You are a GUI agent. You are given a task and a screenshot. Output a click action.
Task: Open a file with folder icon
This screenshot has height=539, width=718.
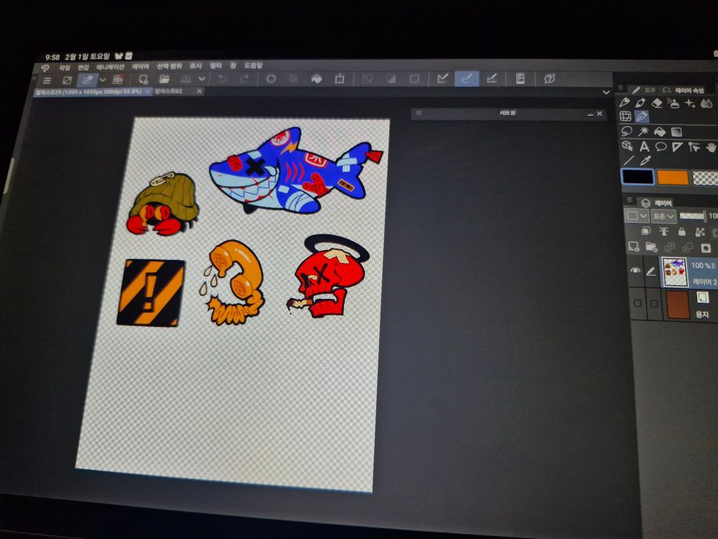click(164, 79)
